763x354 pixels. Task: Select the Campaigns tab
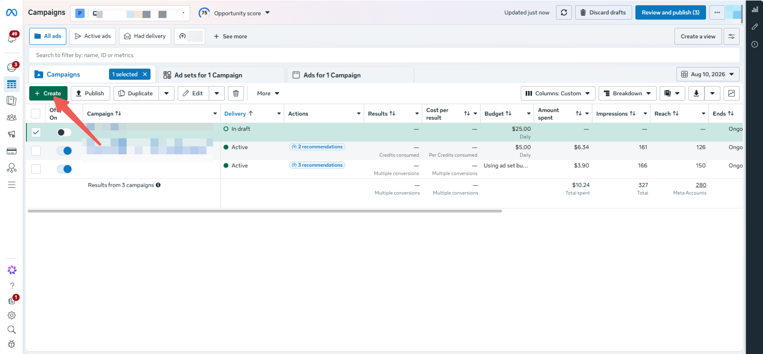point(63,74)
